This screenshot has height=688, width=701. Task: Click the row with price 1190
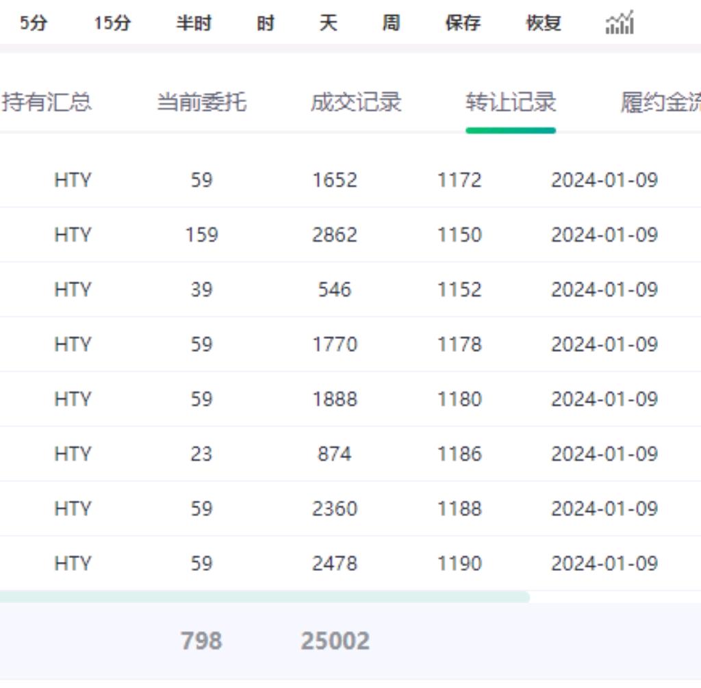pyautogui.click(x=459, y=563)
